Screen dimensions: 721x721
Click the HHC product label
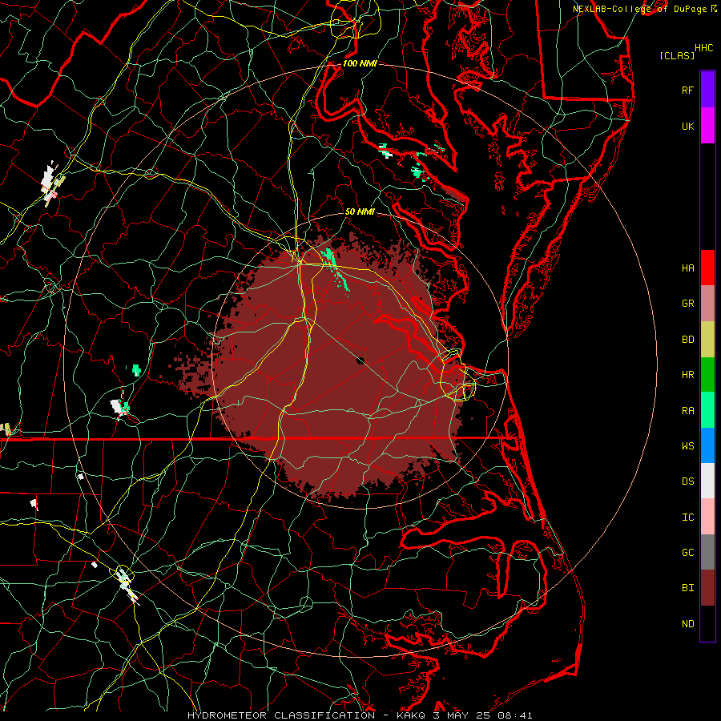point(704,48)
